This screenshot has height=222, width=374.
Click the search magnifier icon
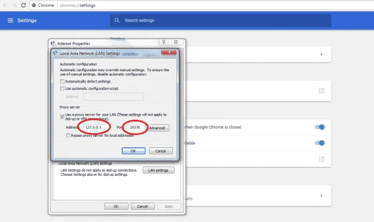point(117,20)
